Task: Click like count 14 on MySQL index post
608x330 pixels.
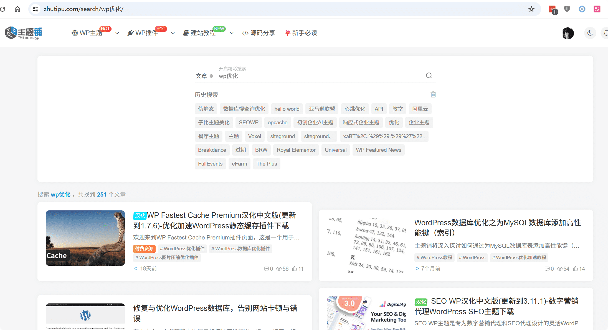Action: (579, 269)
